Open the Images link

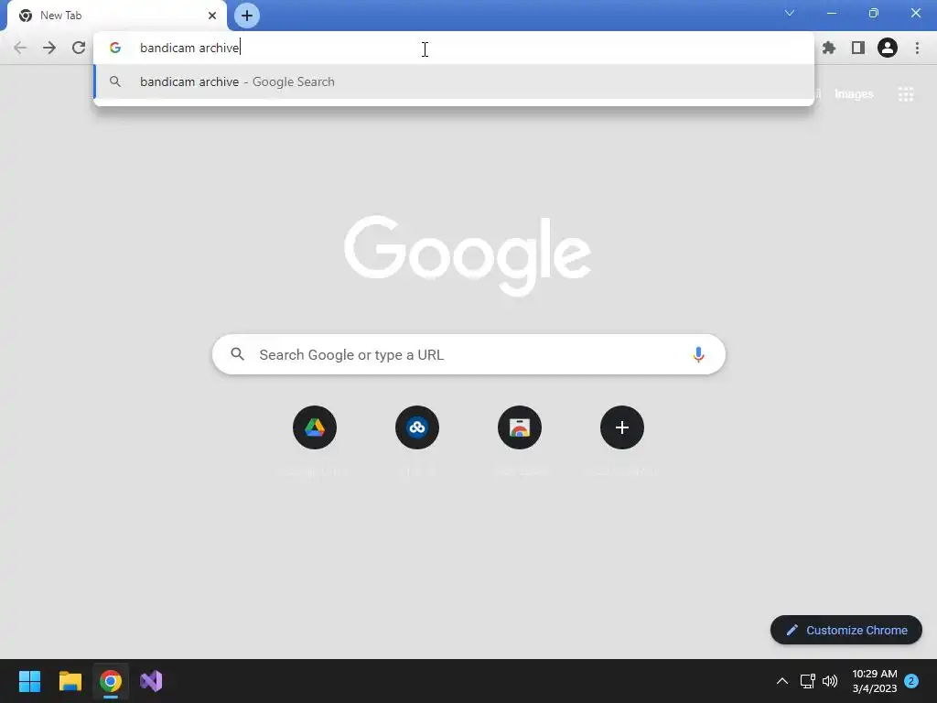pyautogui.click(x=854, y=94)
